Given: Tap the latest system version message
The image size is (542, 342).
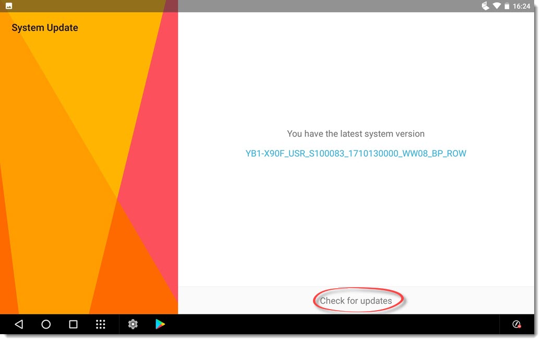Looking at the screenshot, I should (356, 134).
